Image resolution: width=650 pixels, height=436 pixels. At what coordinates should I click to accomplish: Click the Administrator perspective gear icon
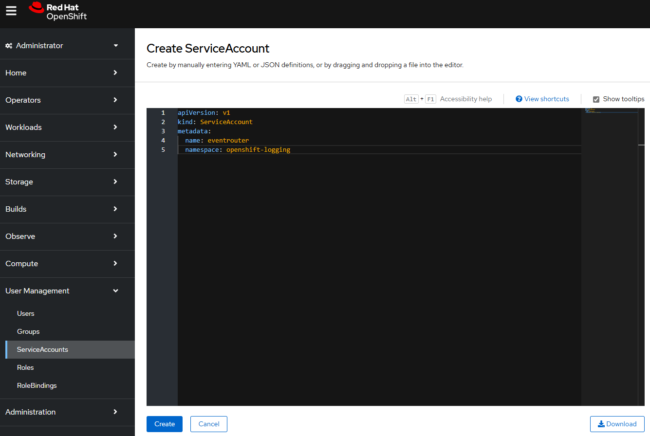click(x=9, y=46)
